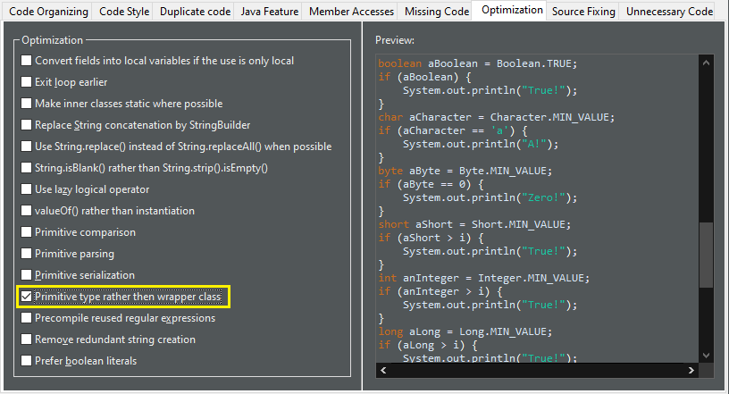The image size is (729, 394).
Task: Open the Unnecessary Code tab
Action: tap(669, 11)
